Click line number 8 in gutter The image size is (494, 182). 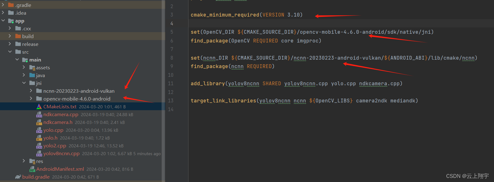pos(172,58)
